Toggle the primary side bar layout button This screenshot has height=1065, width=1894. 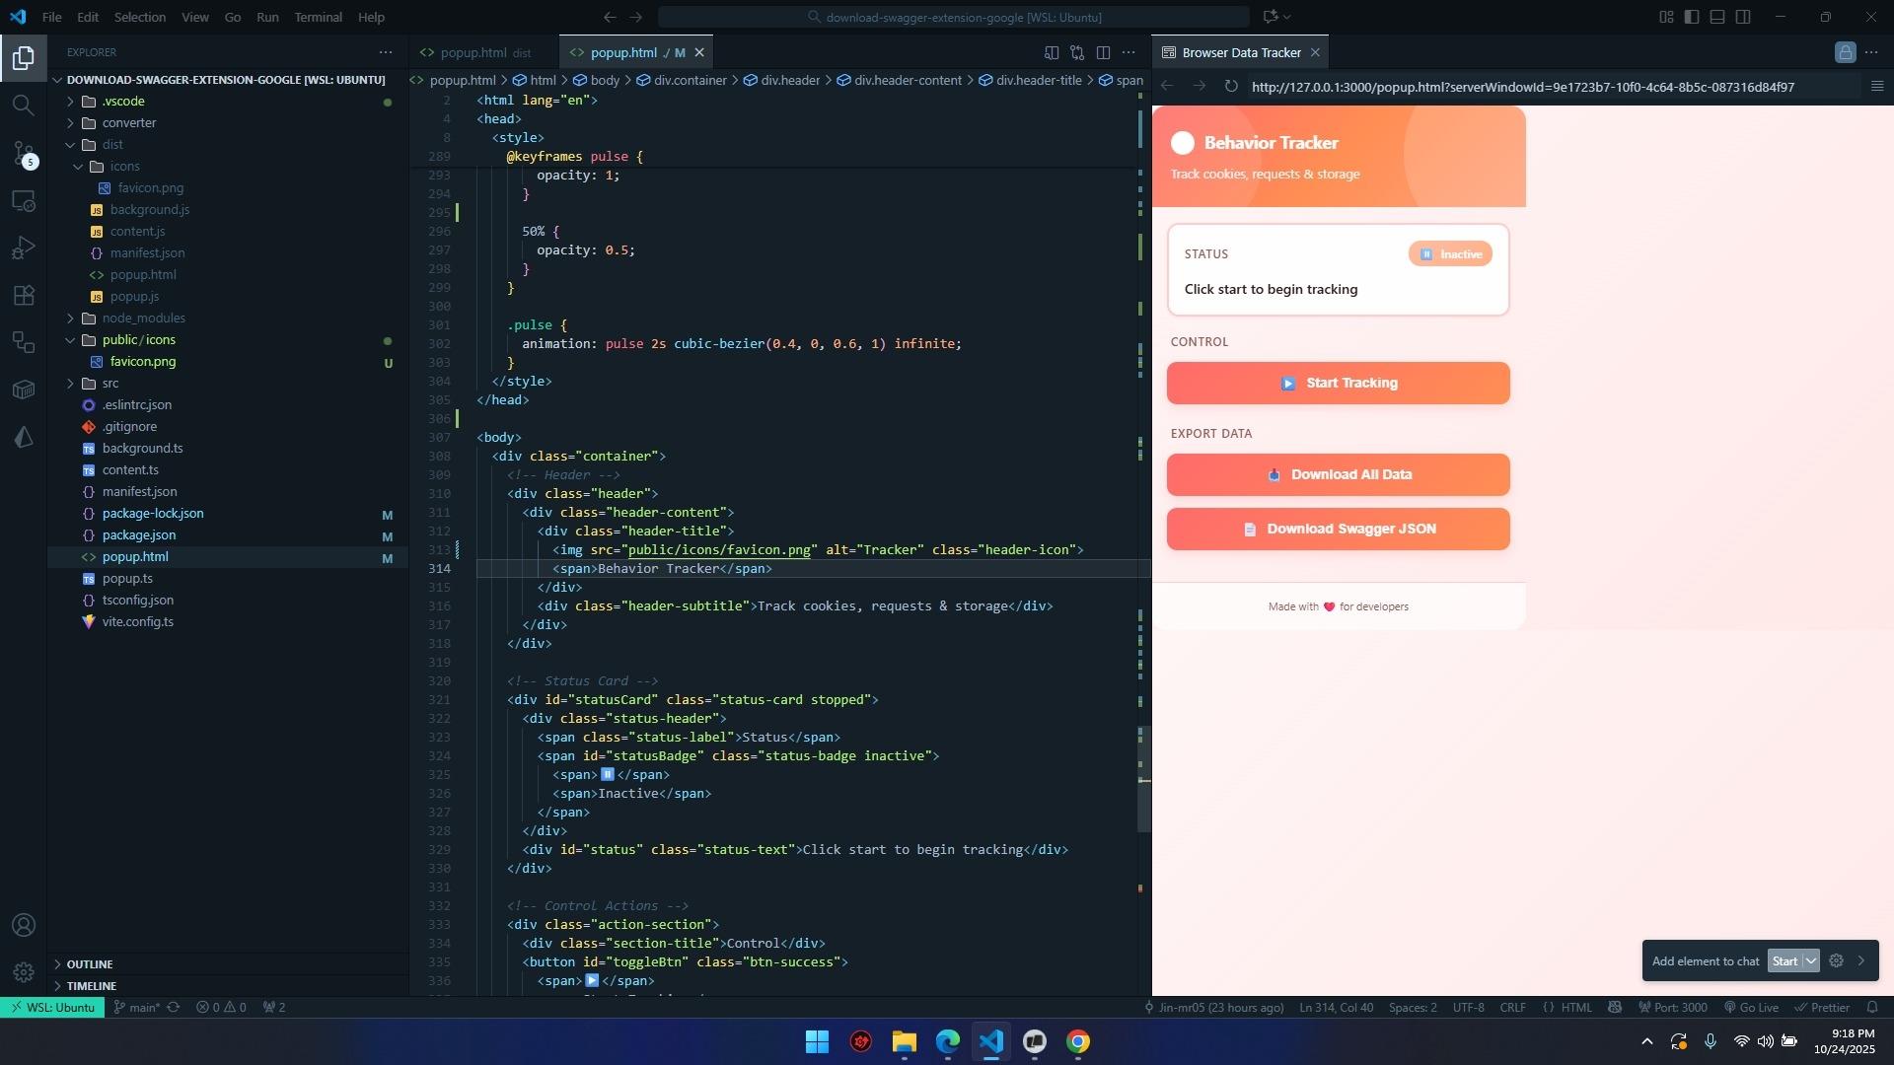point(1692,17)
